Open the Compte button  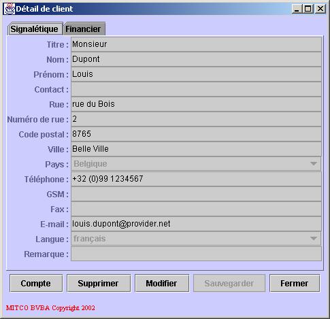[36, 283]
